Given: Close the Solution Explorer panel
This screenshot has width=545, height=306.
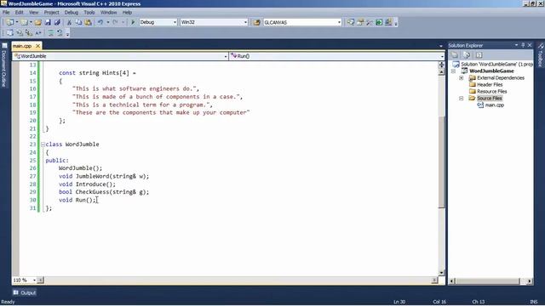Looking at the screenshot, I should pyautogui.click(x=530, y=45).
